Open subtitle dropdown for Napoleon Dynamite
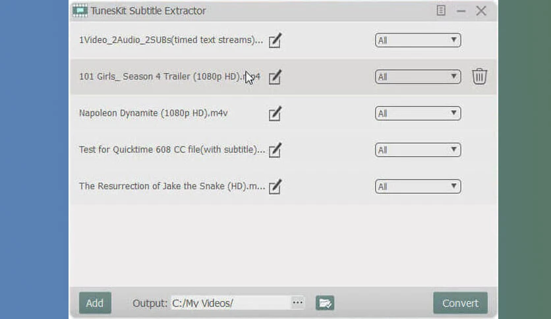The width and height of the screenshot is (551, 319). (x=418, y=113)
